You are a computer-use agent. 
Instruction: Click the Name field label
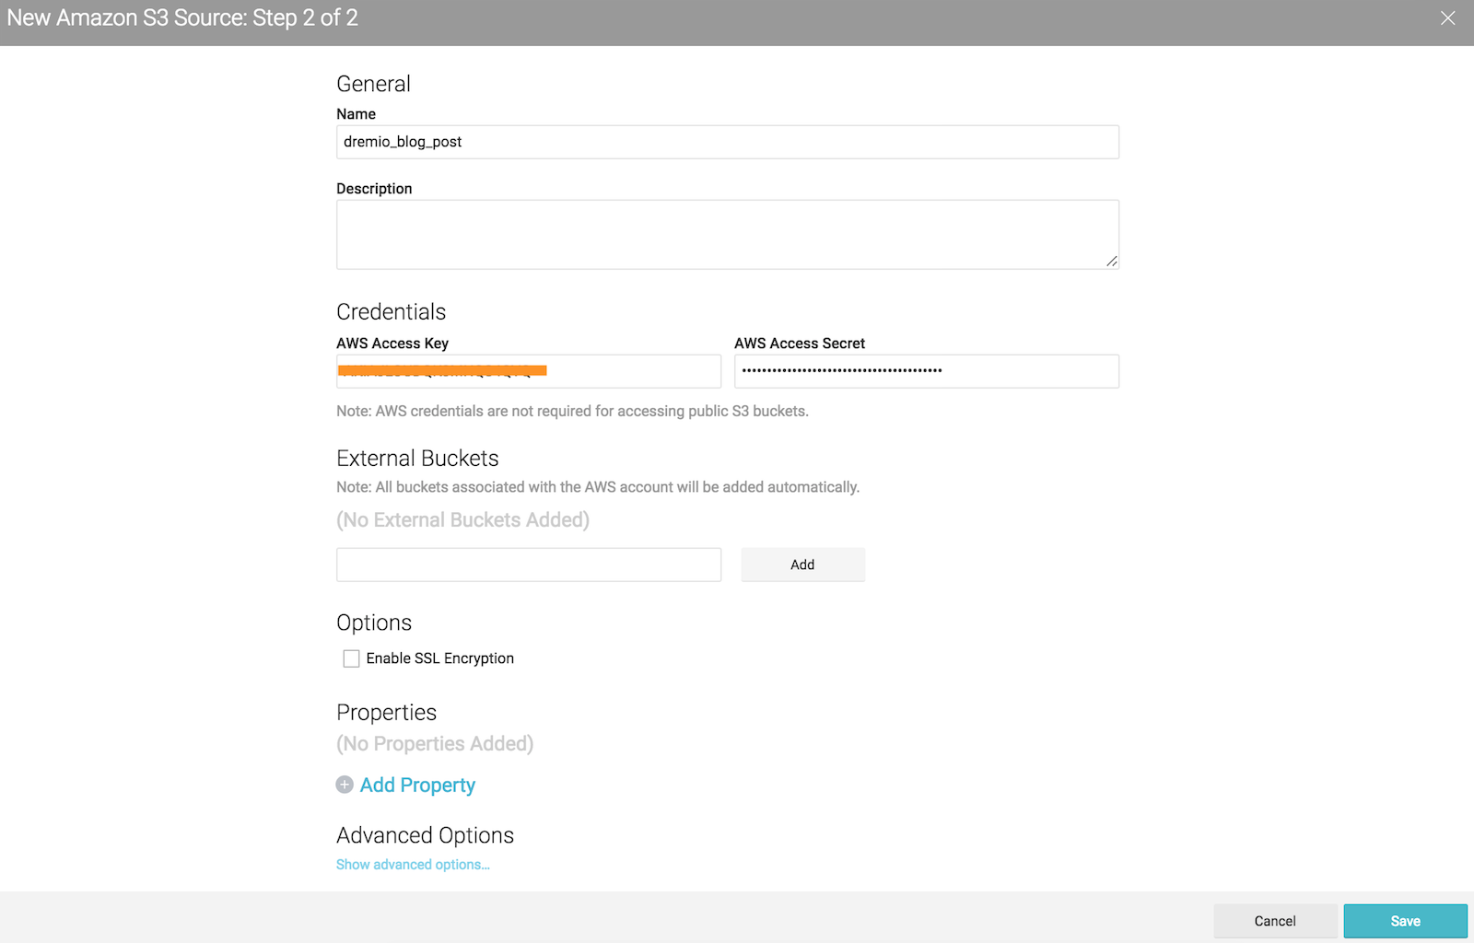356,114
